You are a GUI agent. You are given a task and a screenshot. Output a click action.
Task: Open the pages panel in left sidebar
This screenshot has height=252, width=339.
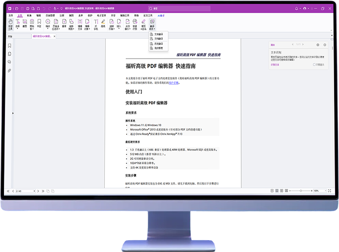pyautogui.click(x=9, y=54)
